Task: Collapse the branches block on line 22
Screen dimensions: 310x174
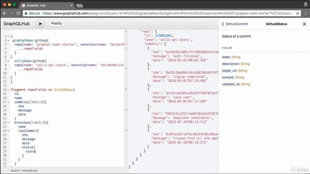Action: 8,123
